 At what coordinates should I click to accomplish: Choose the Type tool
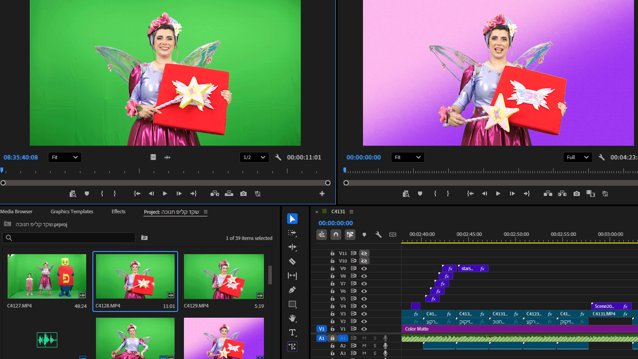point(292,332)
